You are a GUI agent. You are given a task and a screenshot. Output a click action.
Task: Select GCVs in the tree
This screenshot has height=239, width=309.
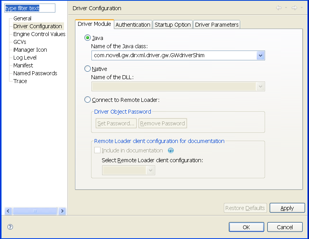pos(20,42)
